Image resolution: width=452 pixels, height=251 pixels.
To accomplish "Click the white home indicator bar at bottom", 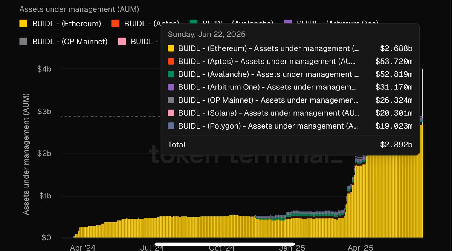I will tap(224, 245).
